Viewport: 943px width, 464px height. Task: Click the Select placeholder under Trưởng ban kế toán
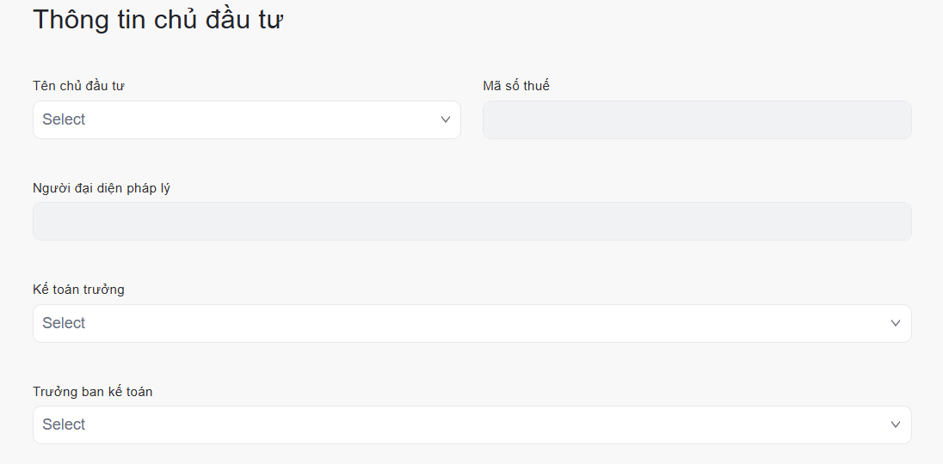point(64,424)
